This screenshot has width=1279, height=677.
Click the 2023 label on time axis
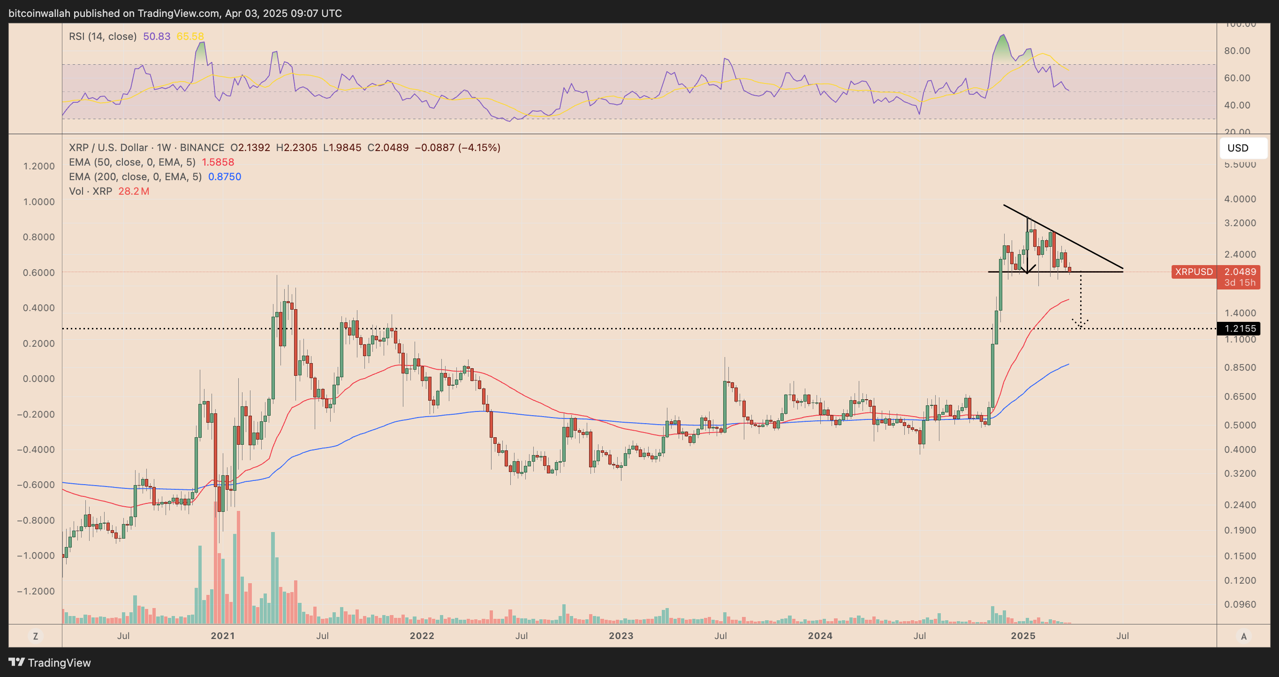(x=621, y=636)
